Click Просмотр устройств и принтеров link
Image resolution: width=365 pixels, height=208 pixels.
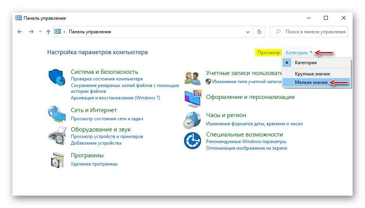click(x=107, y=136)
